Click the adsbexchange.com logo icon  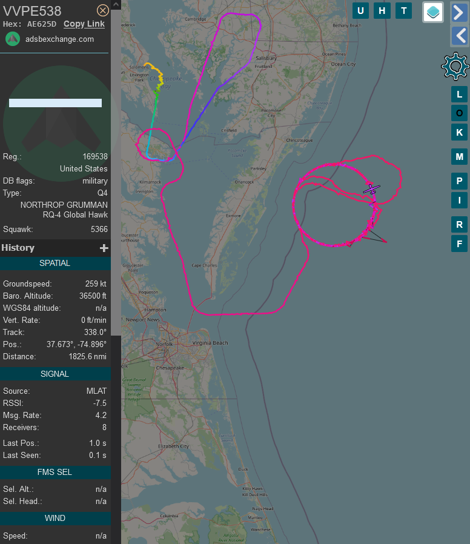[13, 39]
